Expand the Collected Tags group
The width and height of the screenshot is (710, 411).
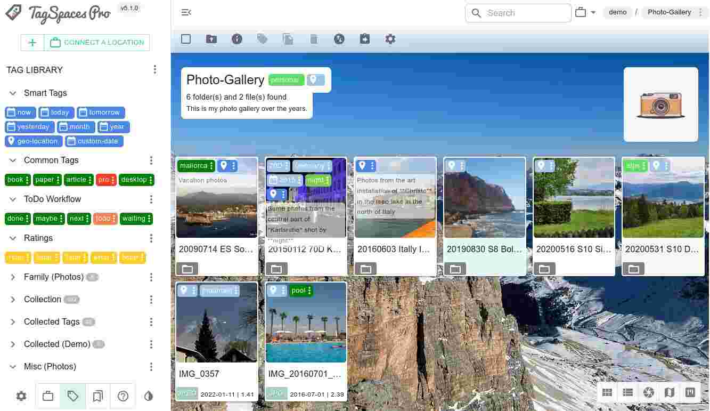[13, 322]
